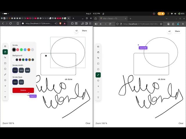Click Share in the right window
This screenshot has width=186, height=139.
(x=177, y=31)
